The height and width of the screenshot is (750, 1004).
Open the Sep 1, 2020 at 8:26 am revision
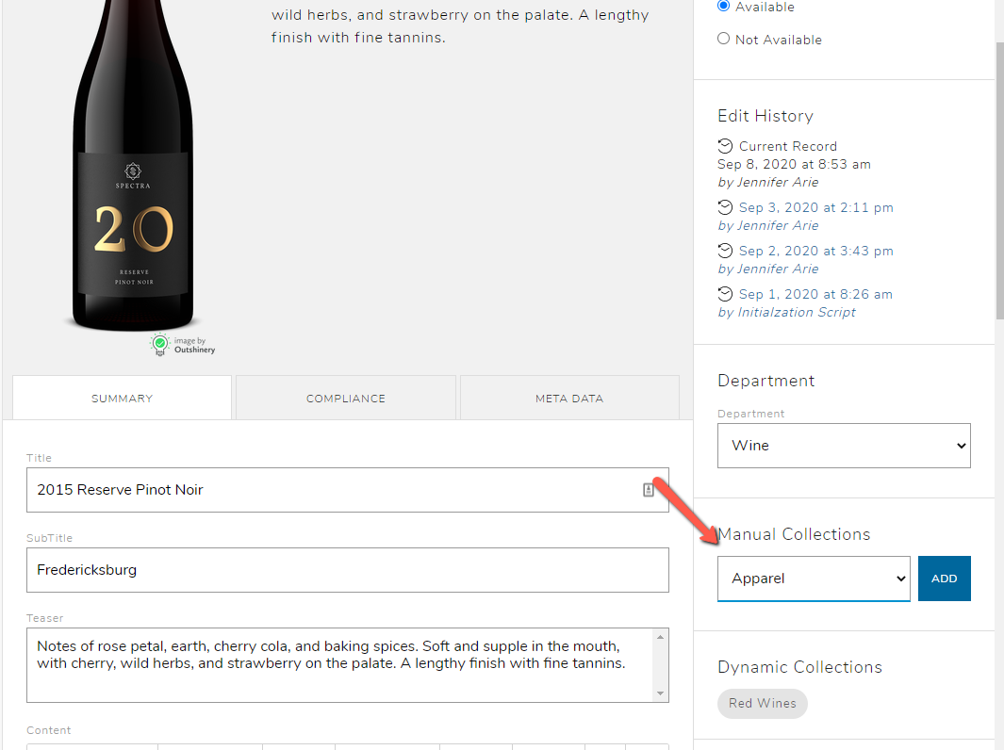coord(815,294)
